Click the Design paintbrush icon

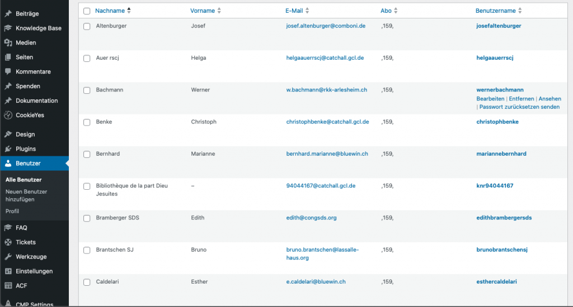(8, 135)
